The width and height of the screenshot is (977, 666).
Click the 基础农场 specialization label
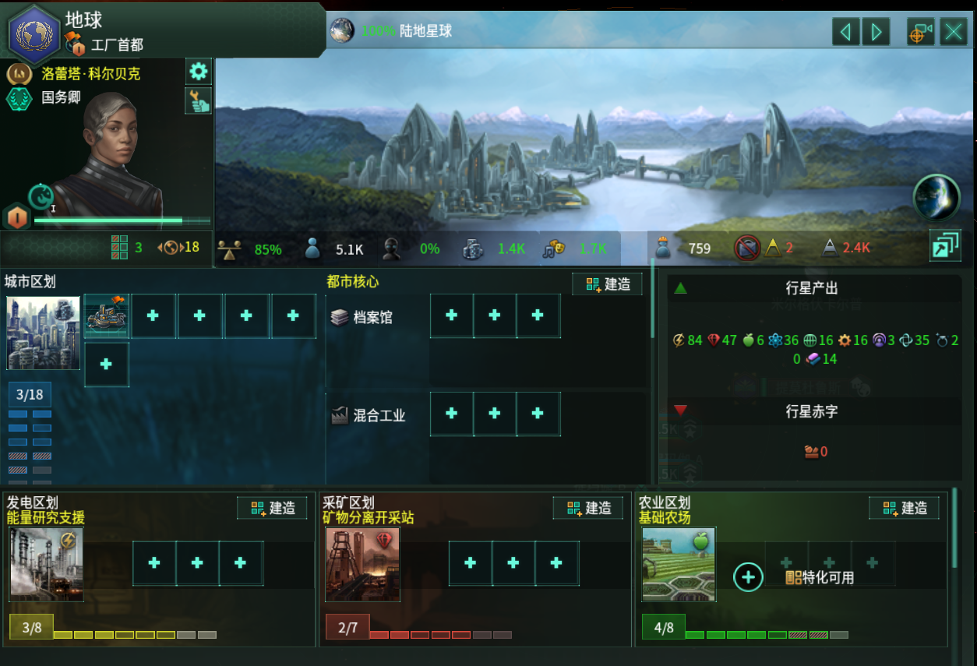click(x=665, y=518)
